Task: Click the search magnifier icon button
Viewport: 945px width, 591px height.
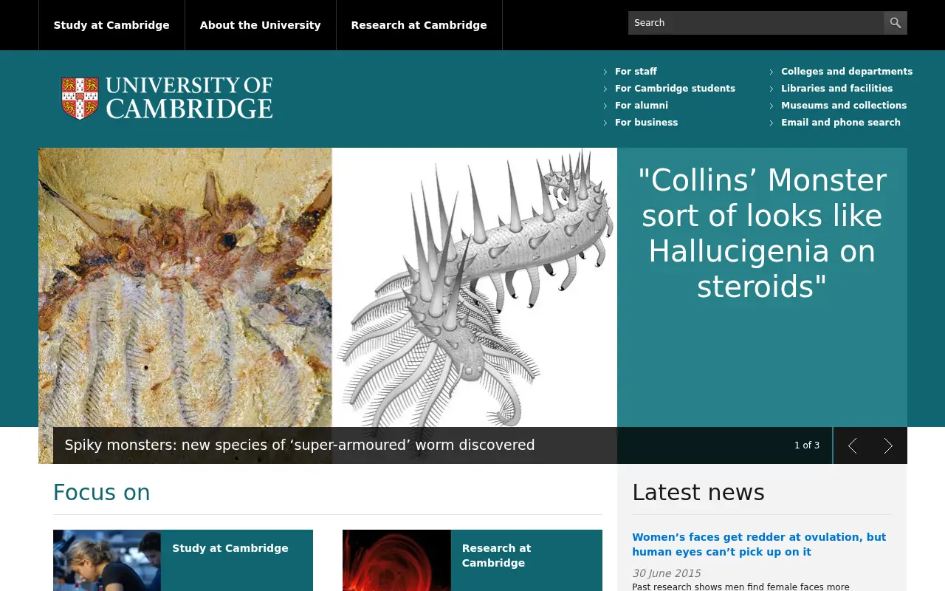Action: [896, 23]
